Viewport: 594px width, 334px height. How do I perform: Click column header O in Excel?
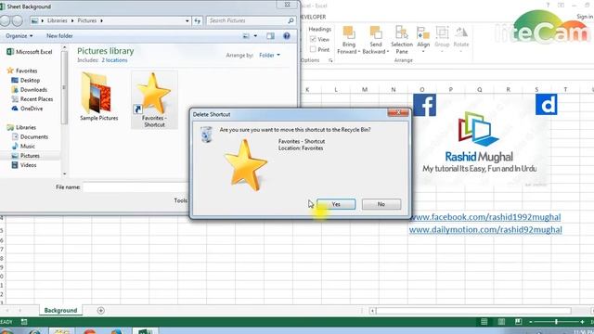(x=422, y=90)
